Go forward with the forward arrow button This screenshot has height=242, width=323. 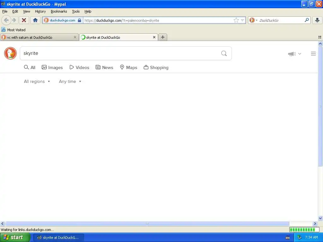click(14, 20)
